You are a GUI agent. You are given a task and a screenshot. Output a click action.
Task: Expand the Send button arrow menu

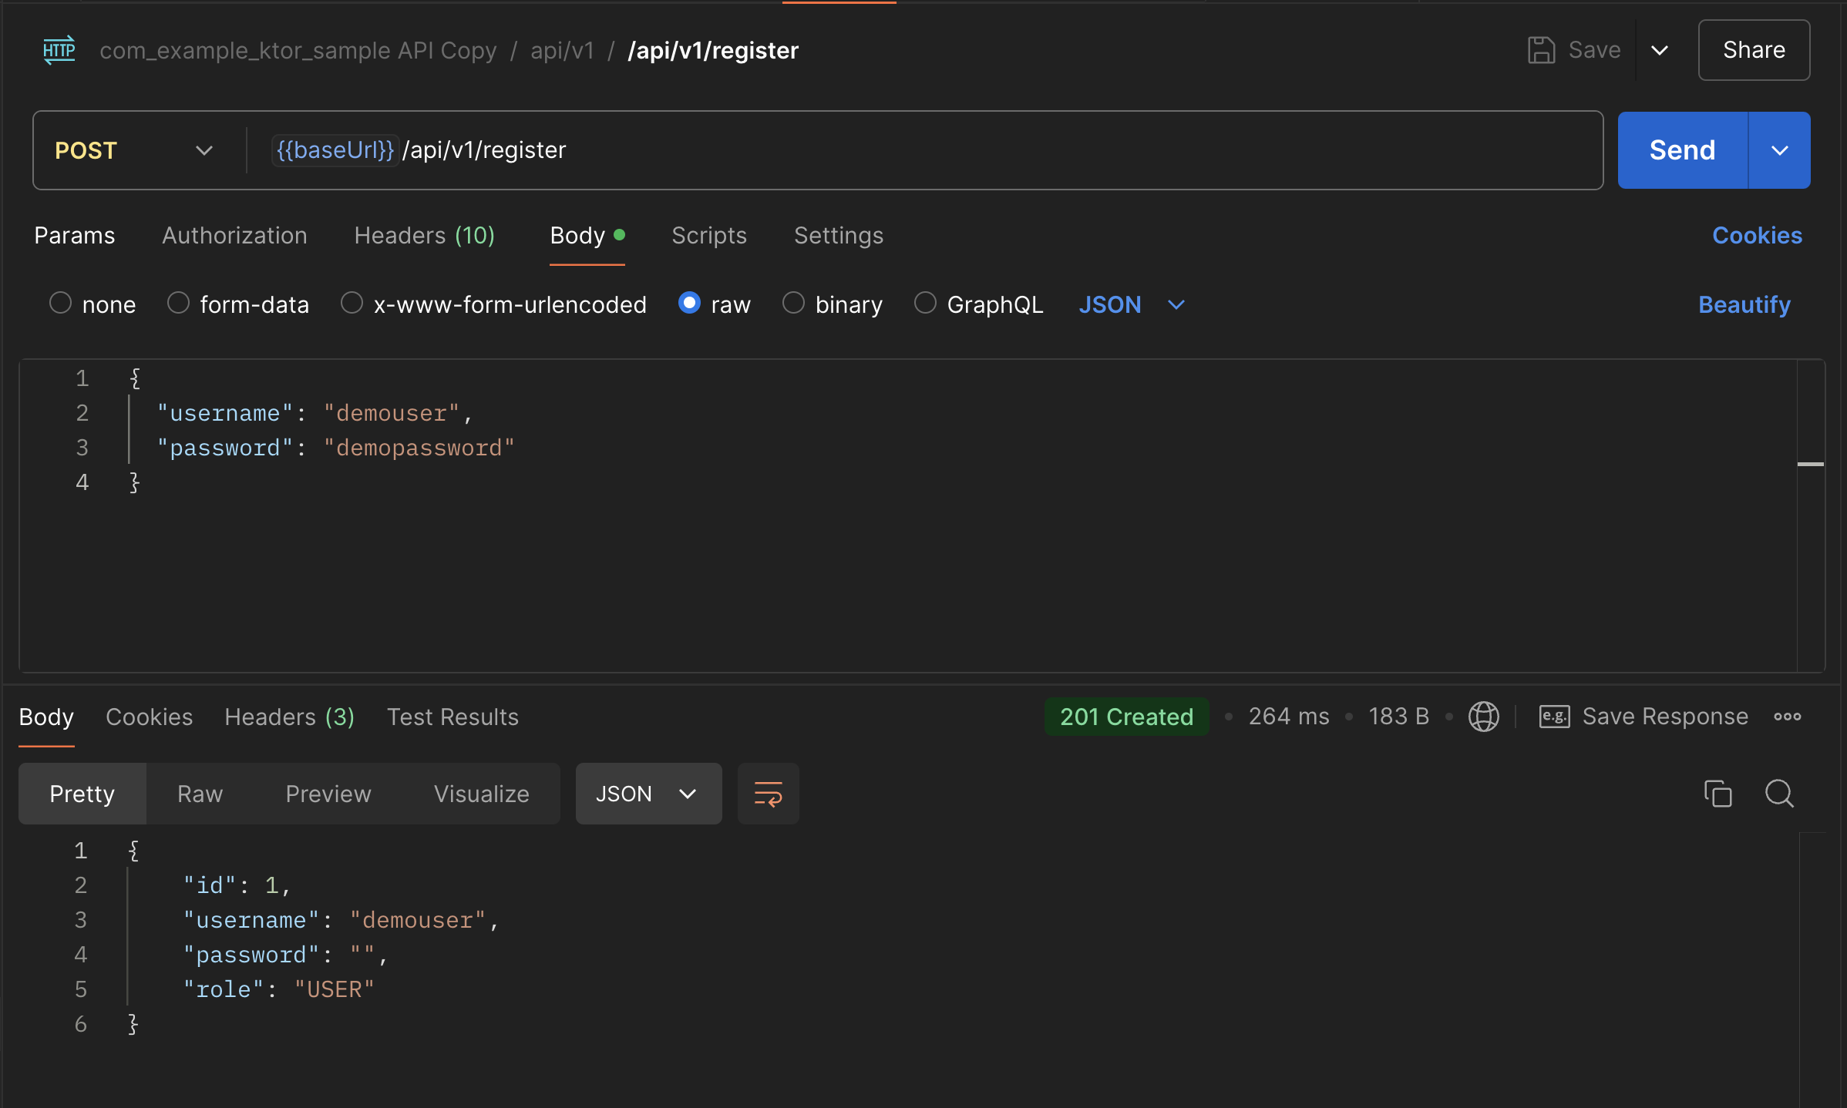(x=1779, y=150)
